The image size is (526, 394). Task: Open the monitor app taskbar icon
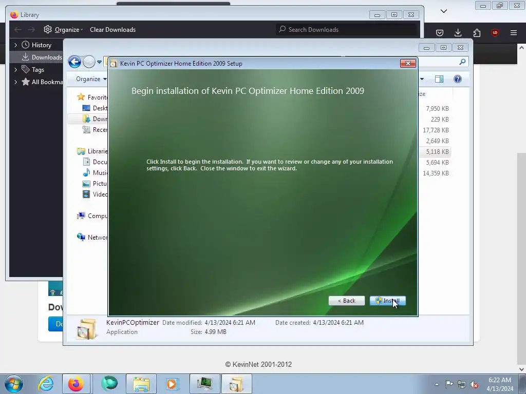pos(204,384)
